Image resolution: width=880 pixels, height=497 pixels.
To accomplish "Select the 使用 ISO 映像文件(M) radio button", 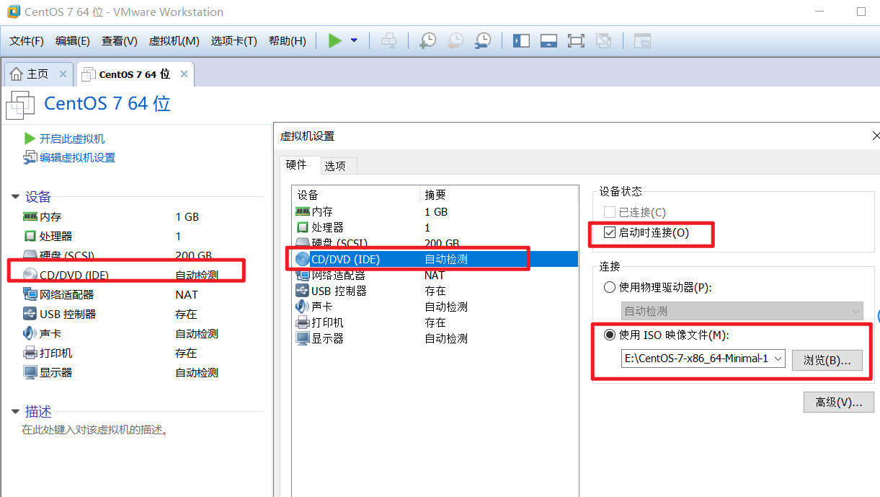I will [610, 335].
